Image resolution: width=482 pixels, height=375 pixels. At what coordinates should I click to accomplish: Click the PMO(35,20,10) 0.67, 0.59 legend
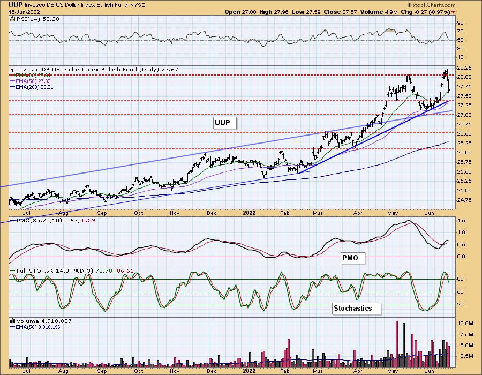click(52, 220)
